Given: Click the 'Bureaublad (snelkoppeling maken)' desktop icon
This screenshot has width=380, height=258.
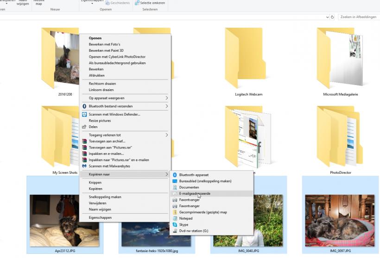Looking at the screenshot, I should click(175, 181).
